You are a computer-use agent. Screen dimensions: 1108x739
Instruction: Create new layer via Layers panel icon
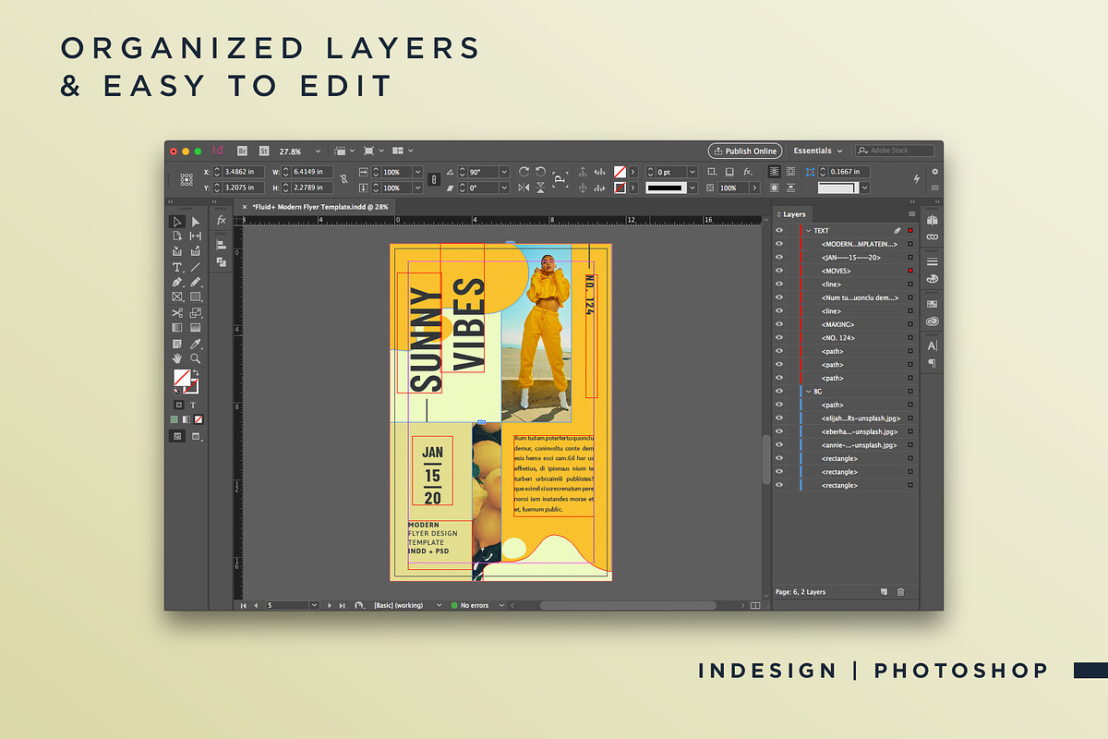(x=884, y=592)
